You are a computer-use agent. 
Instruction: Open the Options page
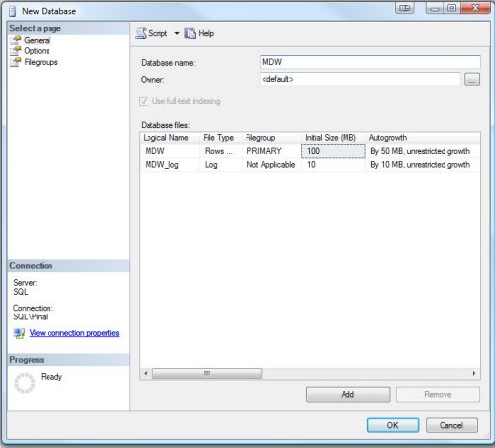(37, 51)
